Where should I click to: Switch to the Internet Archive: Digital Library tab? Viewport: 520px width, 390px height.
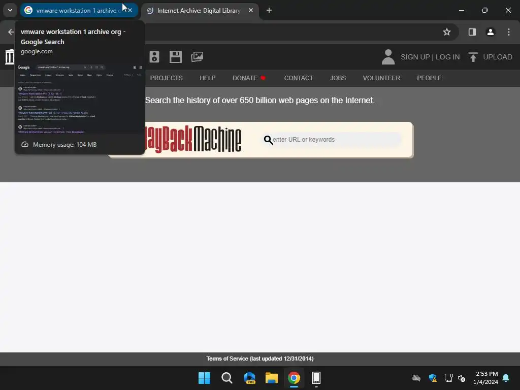point(201,10)
